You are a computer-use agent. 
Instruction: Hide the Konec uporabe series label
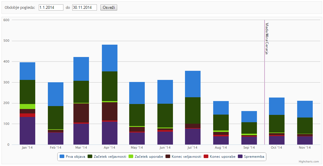pyautogui.click(x=222, y=157)
